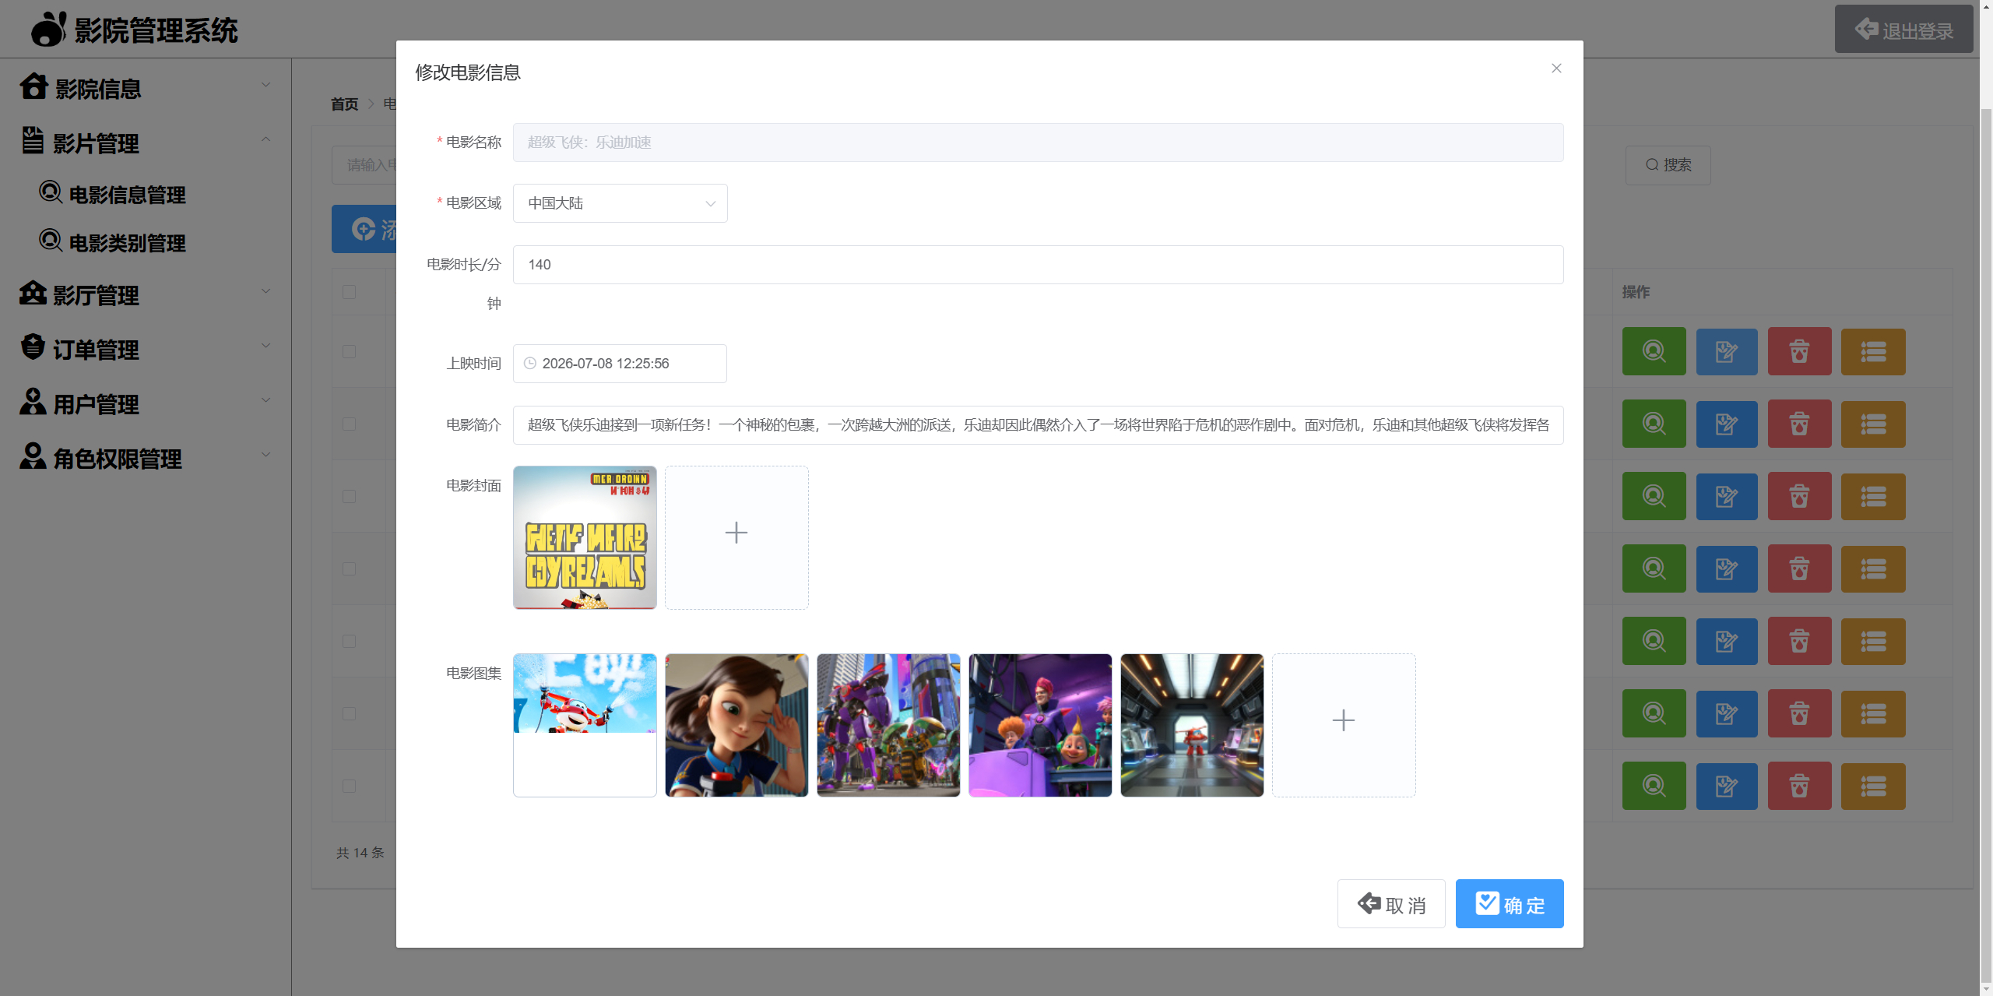Image resolution: width=1993 pixels, height=996 pixels.
Task: Close the 修改电影信息 dialog with X
Action: point(1555,69)
